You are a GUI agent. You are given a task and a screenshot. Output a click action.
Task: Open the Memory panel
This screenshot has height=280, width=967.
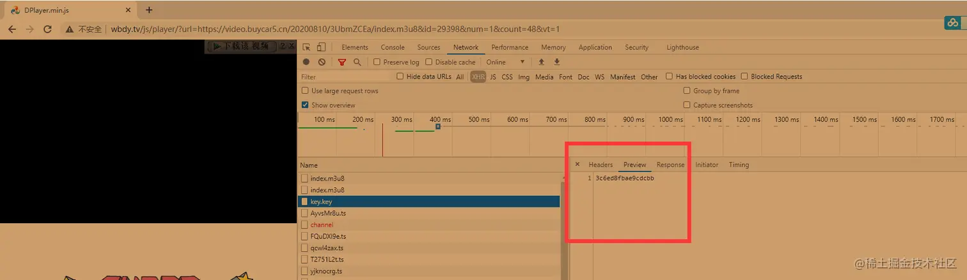553,47
